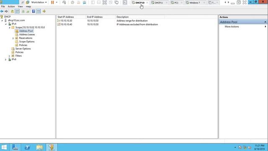This screenshot has height=151, width=268.
Task: Select the DHCP10 tab
Action: [x=139, y=3]
